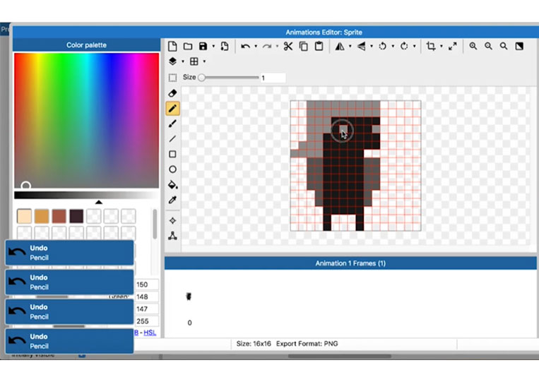This screenshot has height=382, width=539.
Task: Redo with the toolbar redo arrow
Action: (x=267, y=46)
